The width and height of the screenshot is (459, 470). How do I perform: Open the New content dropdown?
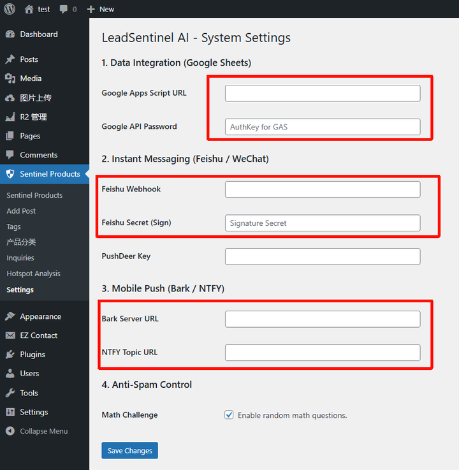(100, 9)
